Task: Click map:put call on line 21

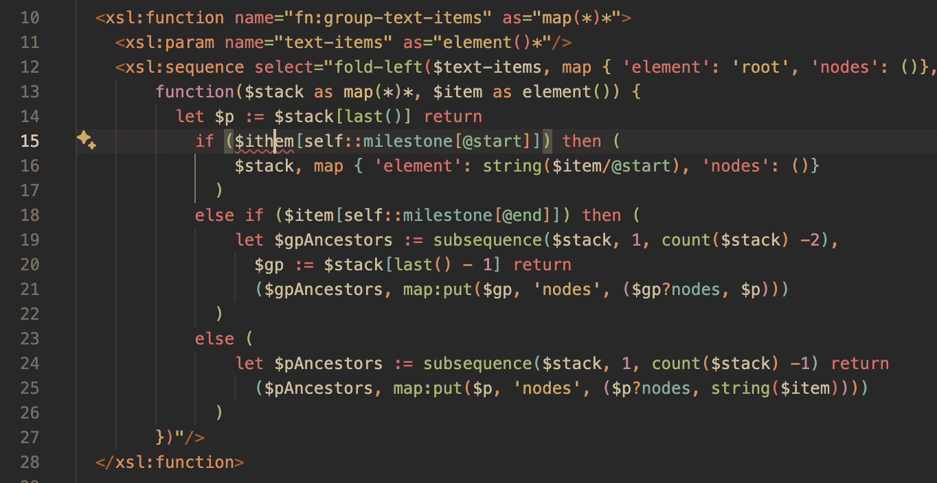Action: pos(438,289)
